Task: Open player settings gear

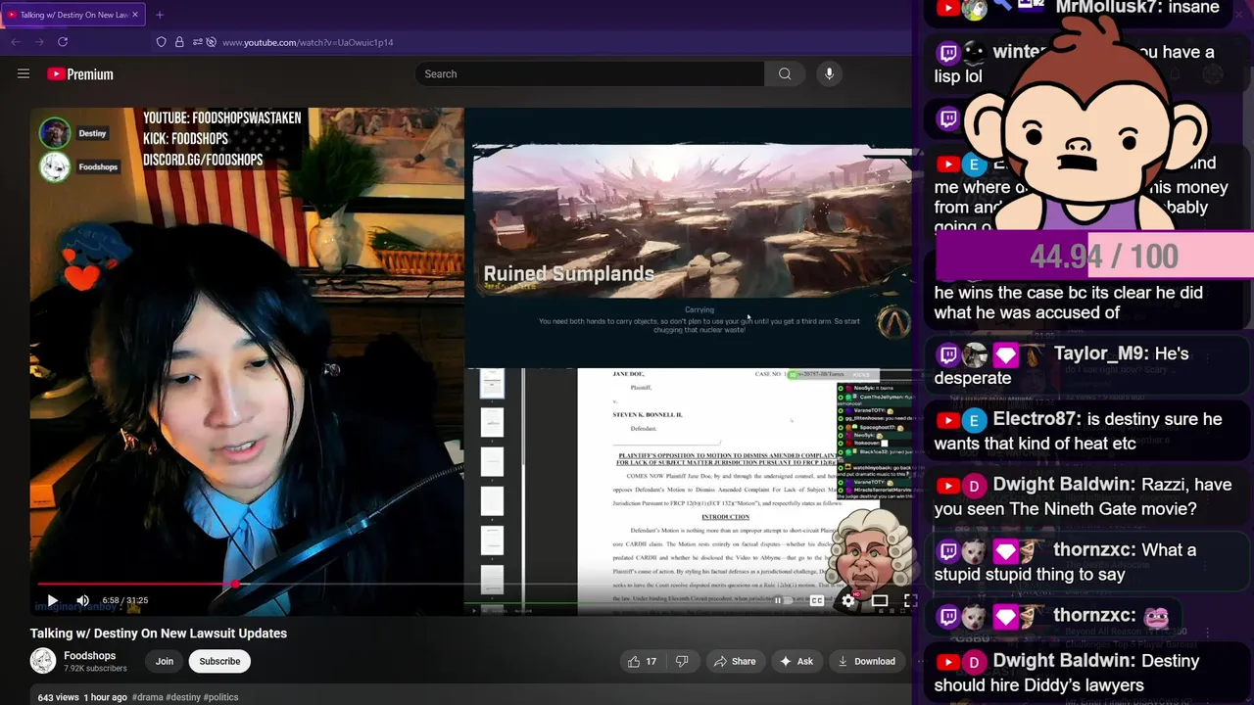Action: click(848, 600)
